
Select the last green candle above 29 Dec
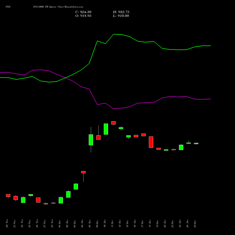[196, 143]
